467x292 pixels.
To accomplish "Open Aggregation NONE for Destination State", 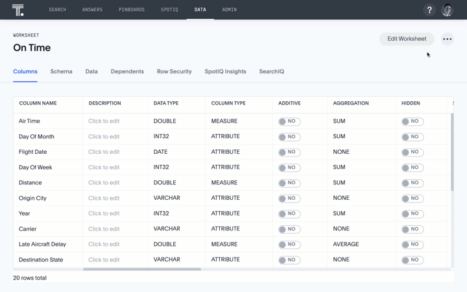I will (x=341, y=259).
